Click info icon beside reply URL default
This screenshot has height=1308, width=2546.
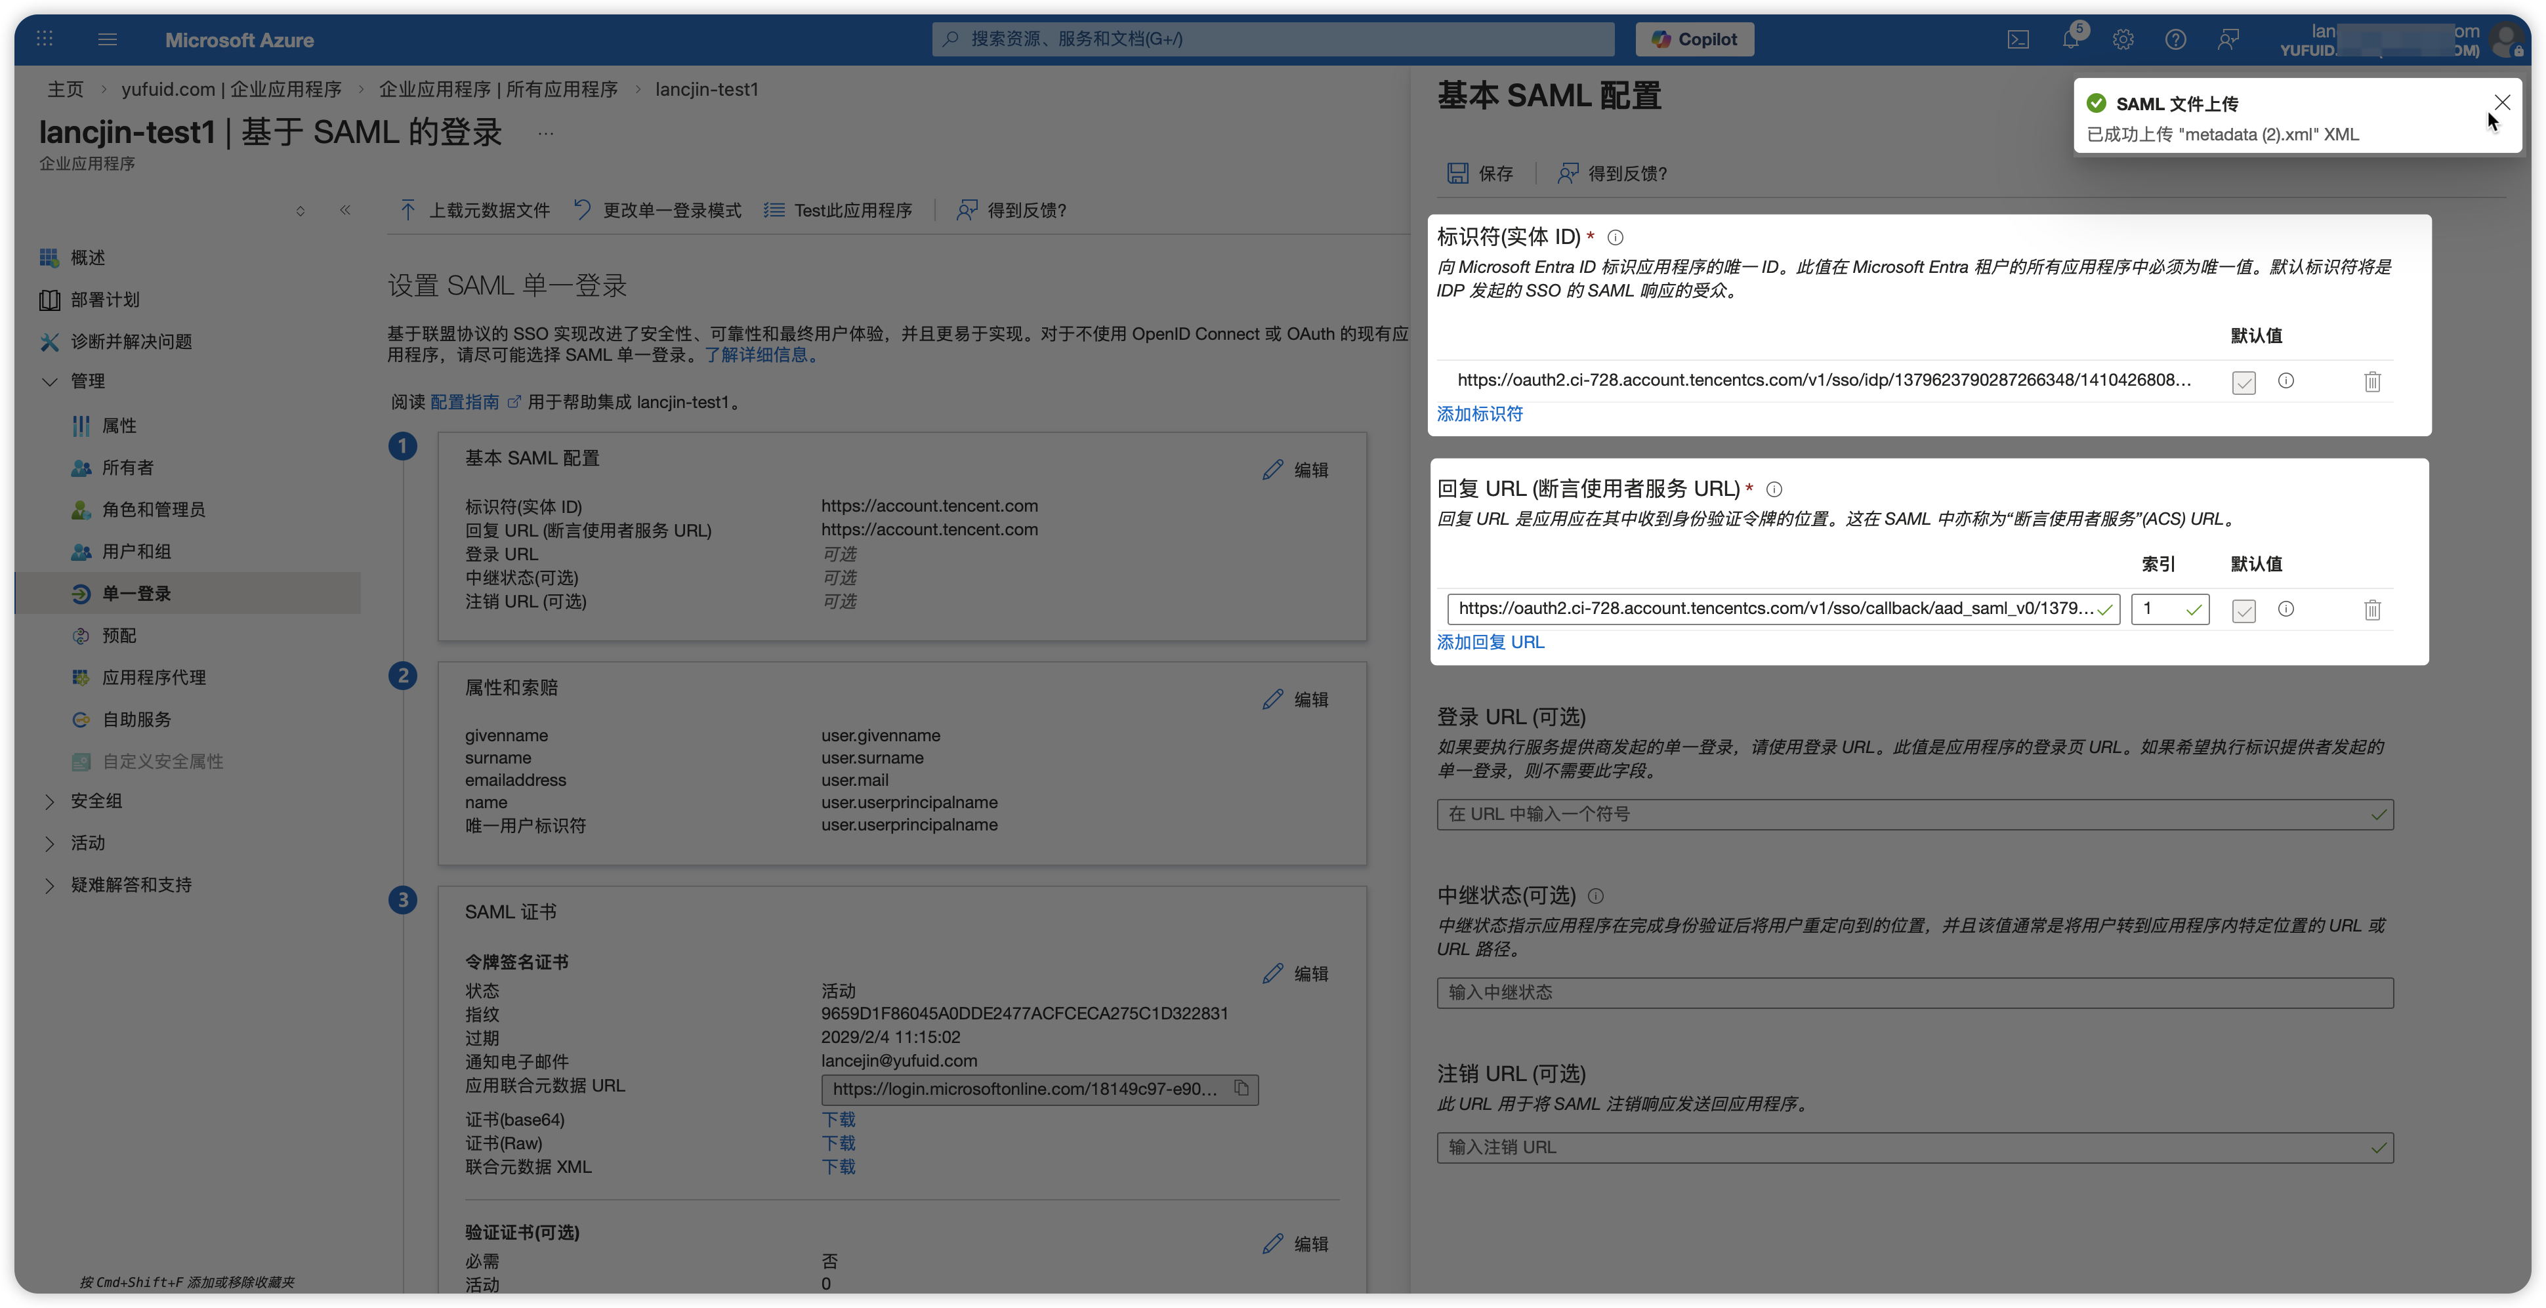click(2286, 609)
